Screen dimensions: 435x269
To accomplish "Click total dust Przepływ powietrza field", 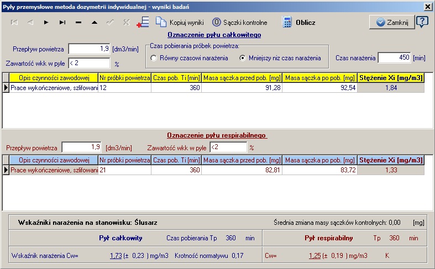I will pyautogui.click(x=90, y=49).
